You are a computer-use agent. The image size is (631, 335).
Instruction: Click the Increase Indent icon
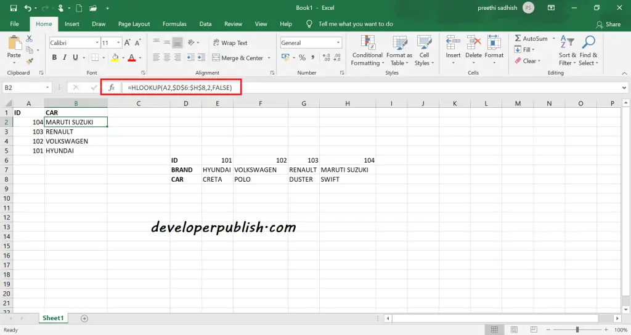(x=202, y=57)
